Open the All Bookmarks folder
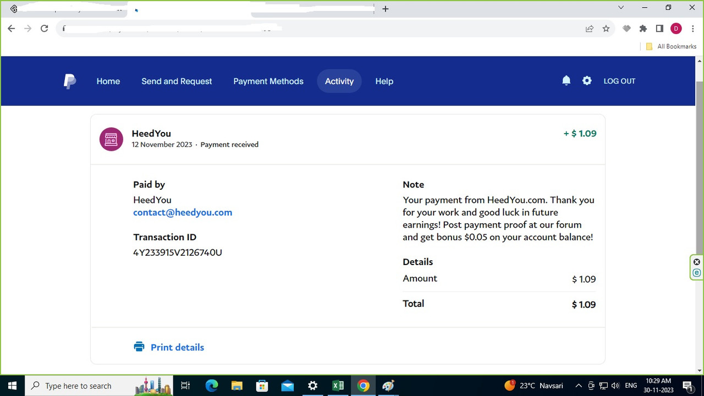 pyautogui.click(x=672, y=46)
